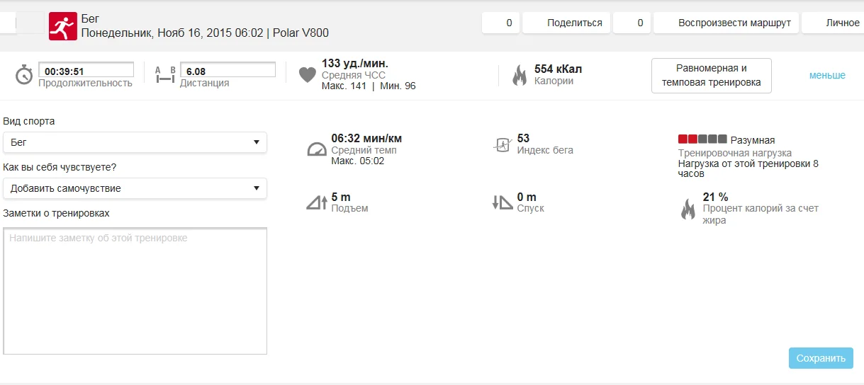Screen dimensions: 864x385
Task: Click the calories flame icon
Action: pos(520,75)
